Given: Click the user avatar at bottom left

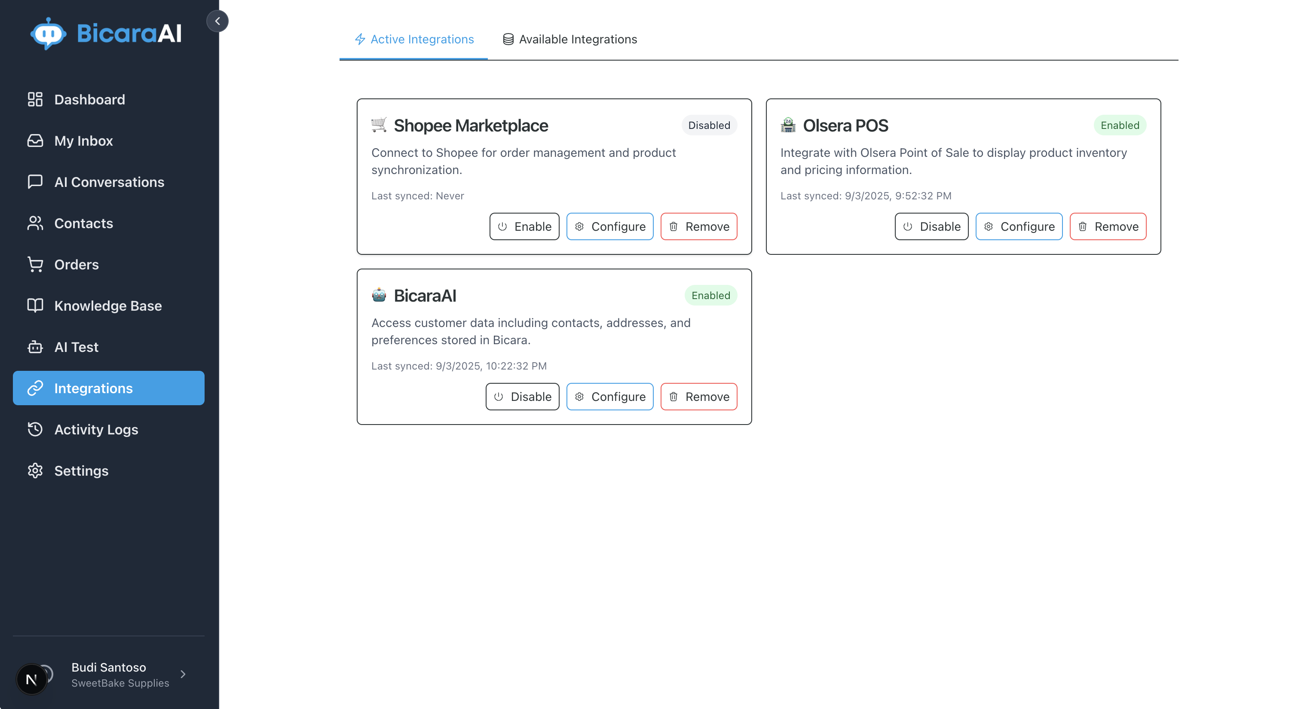Looking at the screenshot, I should tap(32, 679).
